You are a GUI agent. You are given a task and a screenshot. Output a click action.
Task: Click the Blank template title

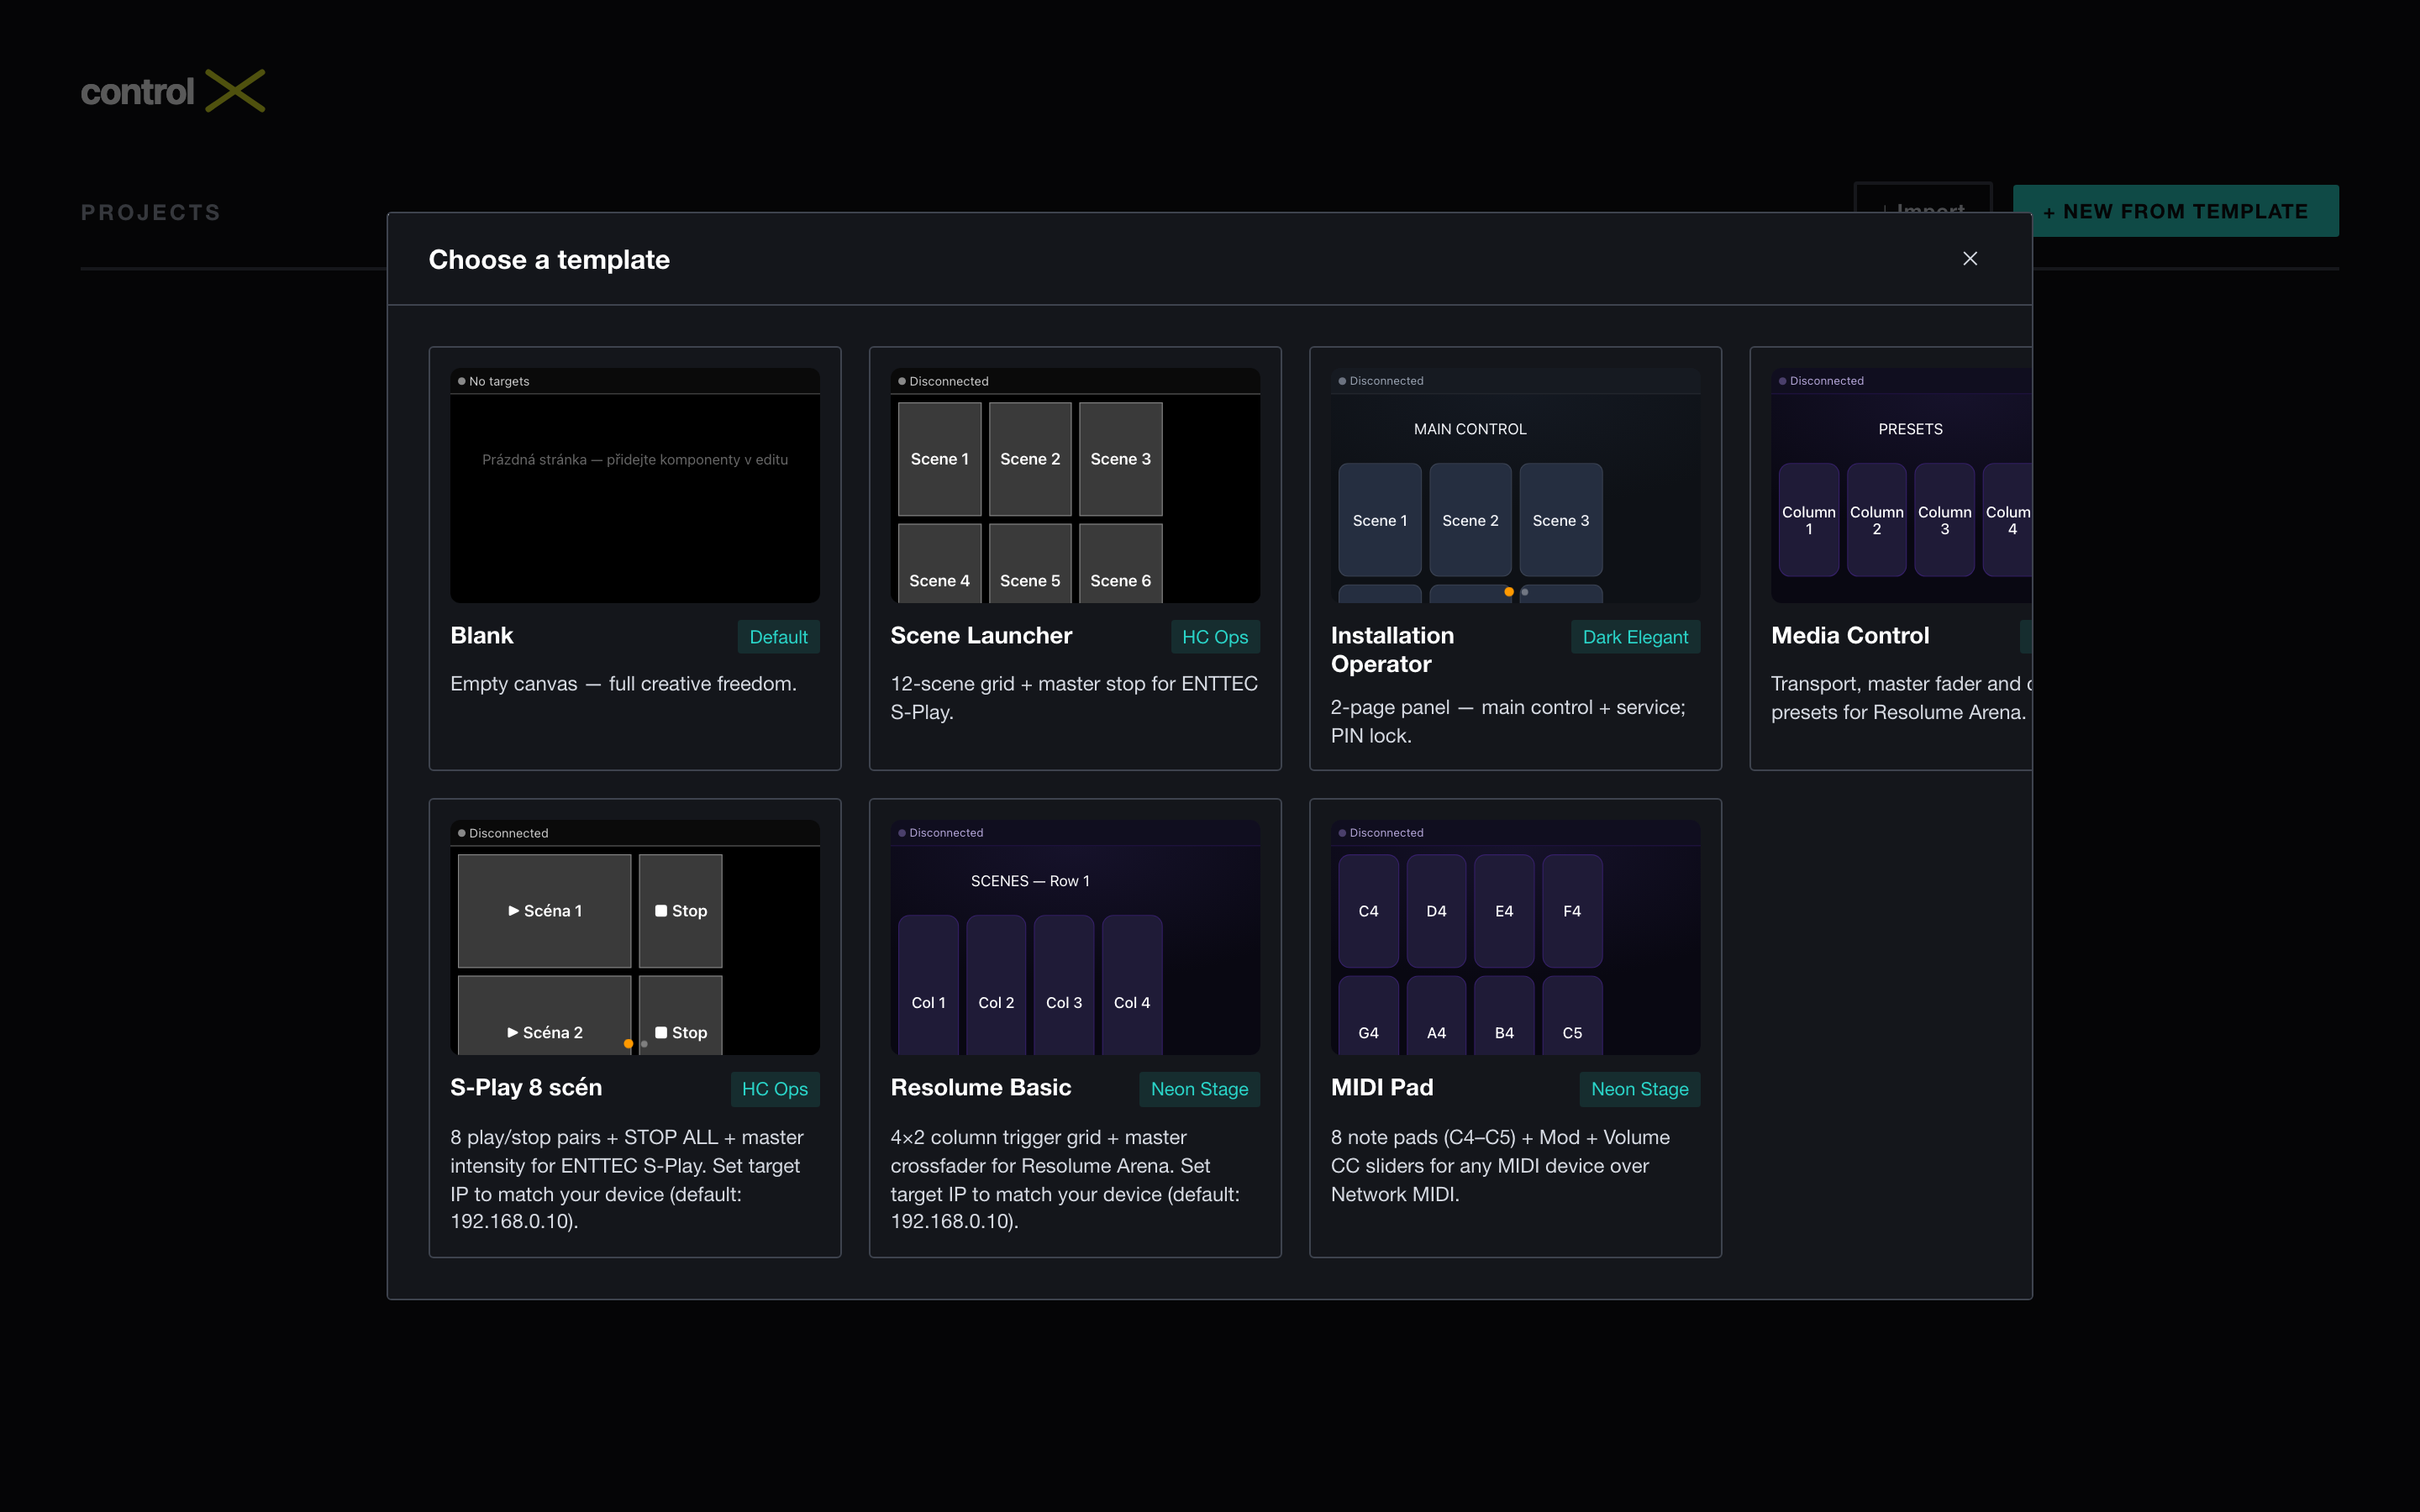pyautogui.click(x=482, y=636)
